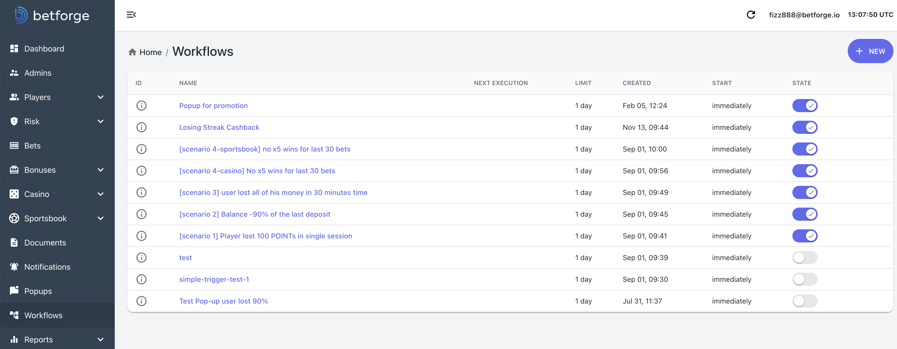Select Workflows in the sidebar

pos(57,315)
